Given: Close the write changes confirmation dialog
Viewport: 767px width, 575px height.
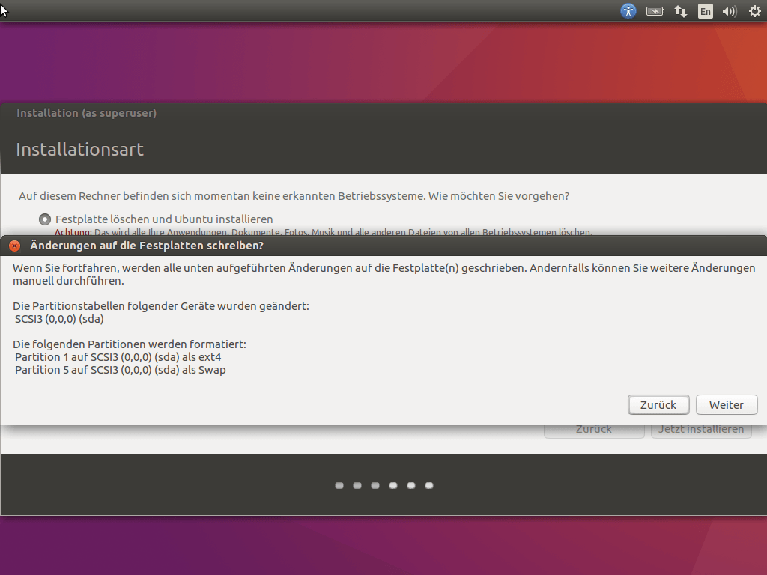Looking at the screenshot, I should (15, 246).
